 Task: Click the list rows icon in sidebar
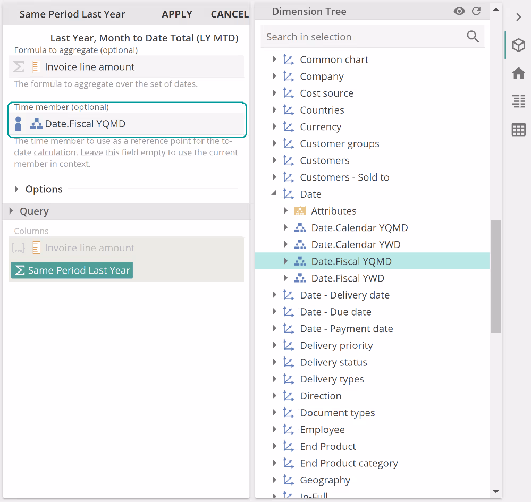click(x=518, y=101)
